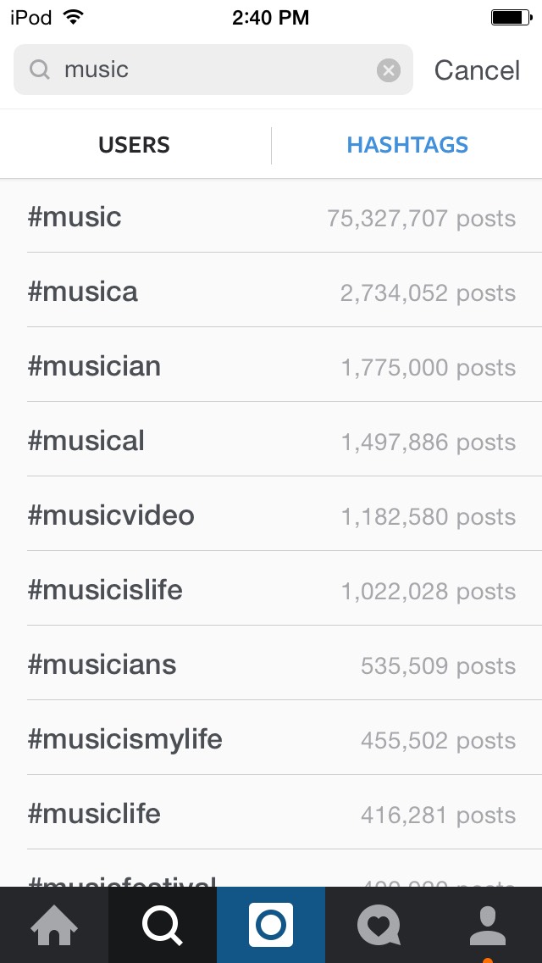The image size is (542, 963).
Task: Open the #musica hashtag
Action: (271, 292)
